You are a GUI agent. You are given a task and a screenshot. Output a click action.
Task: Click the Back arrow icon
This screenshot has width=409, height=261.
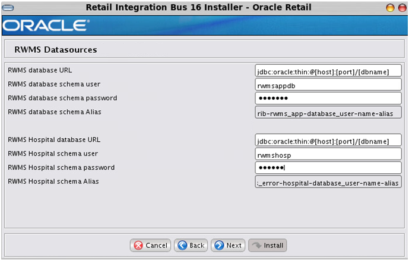click(182, 246)
